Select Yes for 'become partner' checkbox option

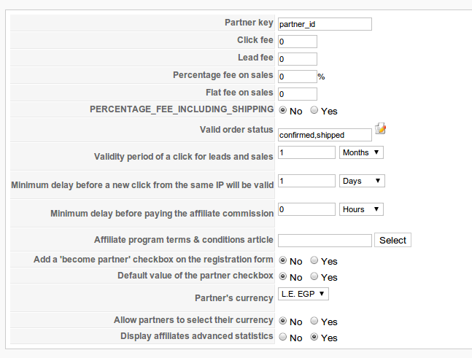click(314, 260)
